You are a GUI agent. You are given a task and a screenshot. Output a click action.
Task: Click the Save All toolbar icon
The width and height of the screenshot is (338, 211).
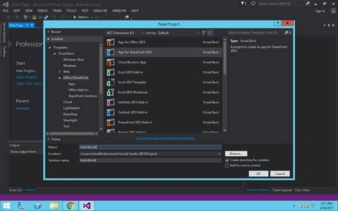[x=46, y=17]
